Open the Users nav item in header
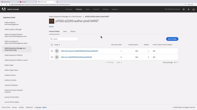Image resolution: width=197 pixels, height=110 pixels. pyautogui.click(x=88, y=9)
